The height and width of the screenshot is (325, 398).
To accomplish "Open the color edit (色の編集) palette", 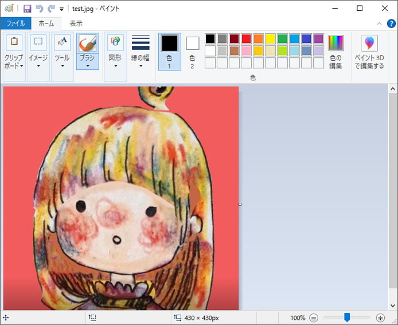I will [x=336, y=52].
